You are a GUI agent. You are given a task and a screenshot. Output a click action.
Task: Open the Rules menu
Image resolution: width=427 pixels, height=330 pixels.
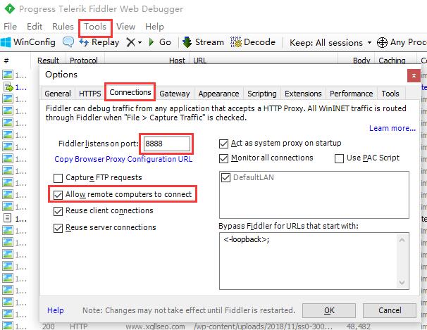[63, 26]
